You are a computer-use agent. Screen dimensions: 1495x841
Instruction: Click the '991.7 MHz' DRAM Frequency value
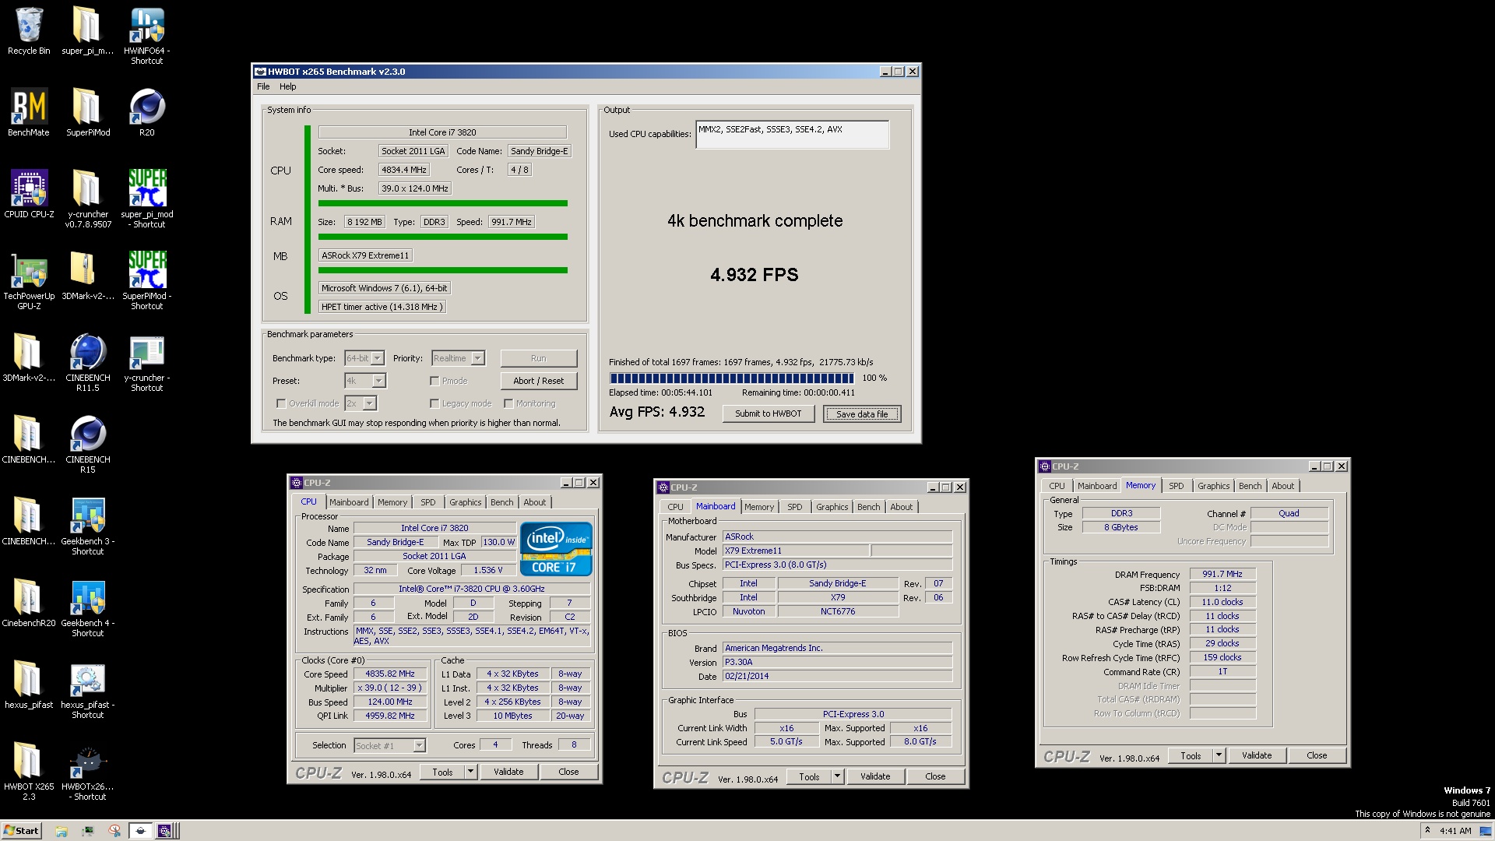click(x=1222, y=574)
